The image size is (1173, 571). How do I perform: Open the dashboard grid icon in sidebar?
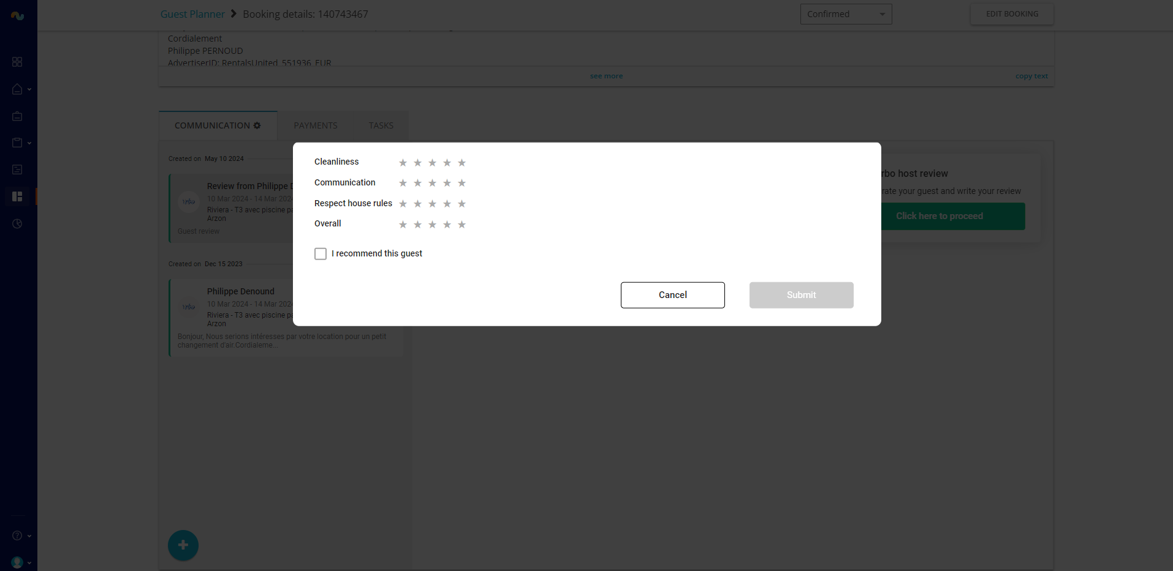17,62
